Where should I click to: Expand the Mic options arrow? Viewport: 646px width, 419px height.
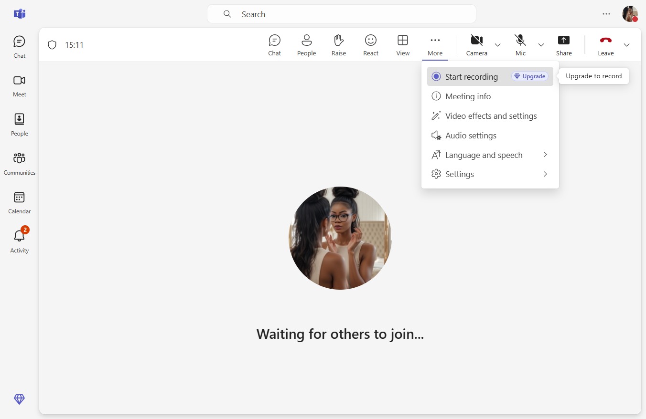pos(541,45)
